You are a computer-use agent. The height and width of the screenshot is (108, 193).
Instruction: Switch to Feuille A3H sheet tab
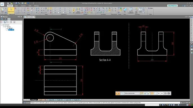60,100
